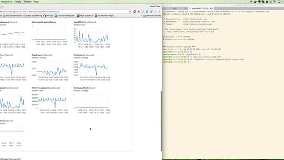Viewport: 284px width, 160px height.
Task: Click the display mirroring menu bar icon
Action: pyautogui.click(x=279, y=2)
